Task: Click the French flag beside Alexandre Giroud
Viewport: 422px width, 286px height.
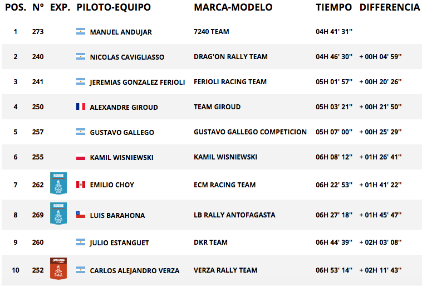Action: pos(81,107)
